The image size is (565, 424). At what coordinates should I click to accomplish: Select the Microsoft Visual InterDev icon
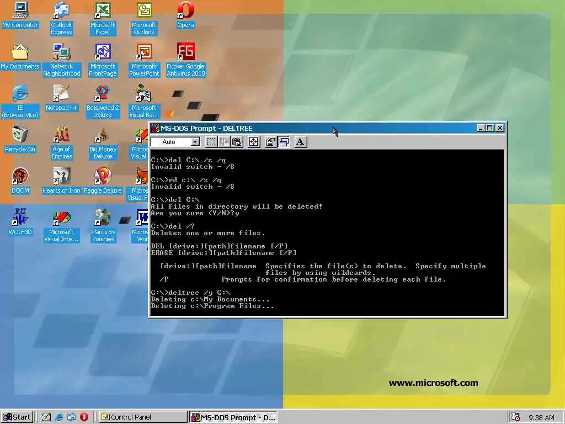61,226
